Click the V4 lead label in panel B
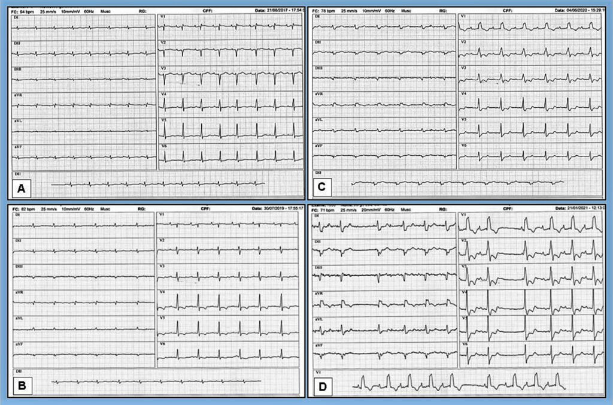 point(162,292)
